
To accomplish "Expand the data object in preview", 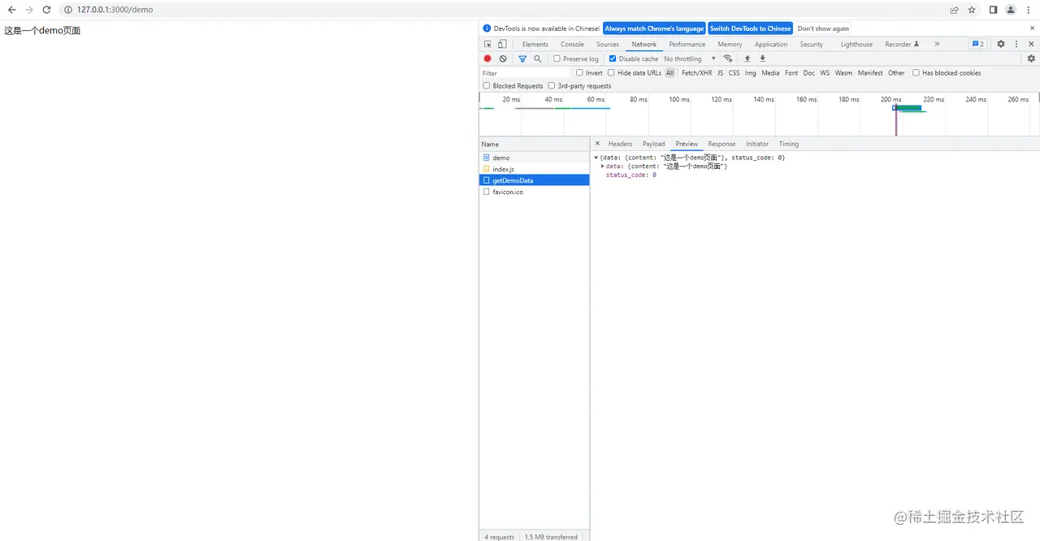I will click(603, 166).
